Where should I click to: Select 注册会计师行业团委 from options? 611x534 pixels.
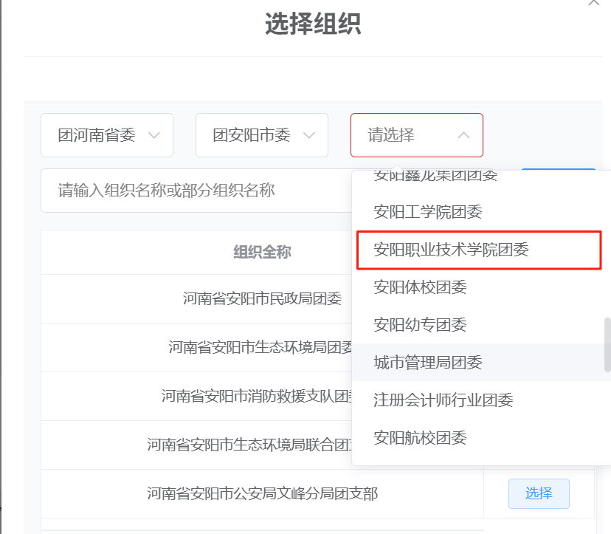(443, 400)
